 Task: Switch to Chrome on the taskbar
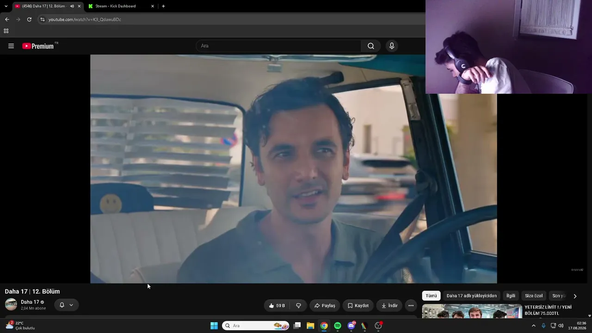[324, 326]
